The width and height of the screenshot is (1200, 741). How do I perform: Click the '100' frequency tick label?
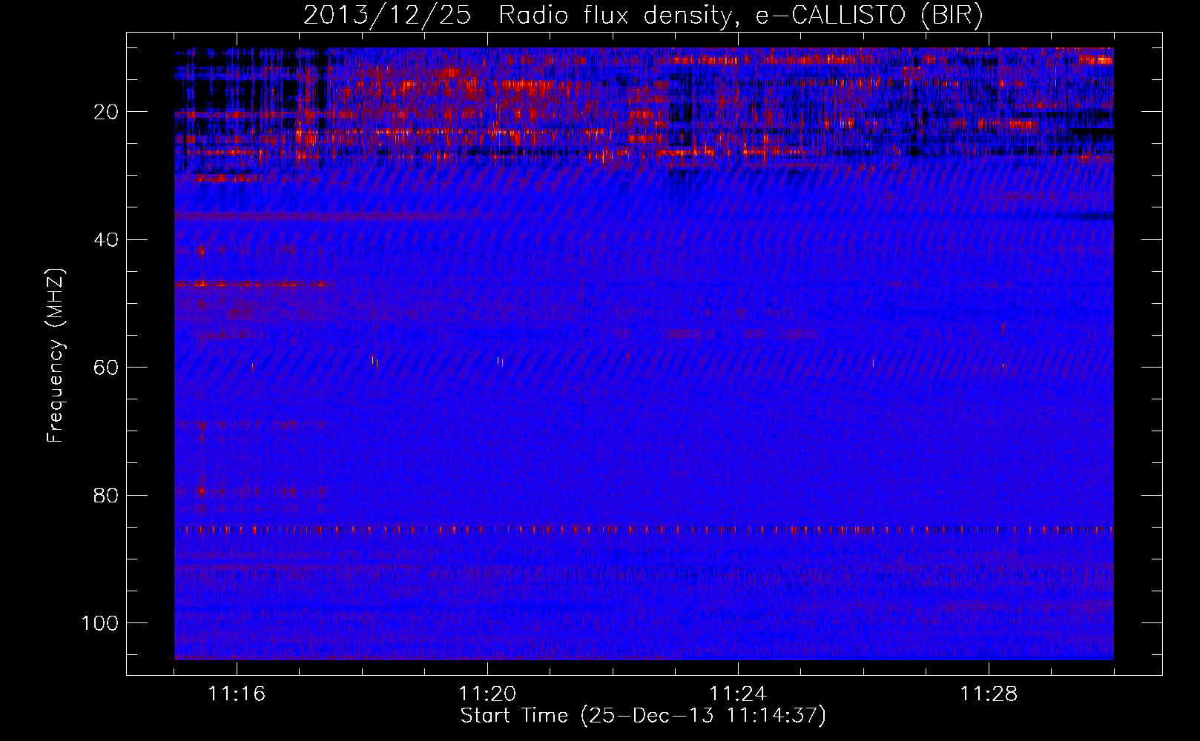(100, 623)
